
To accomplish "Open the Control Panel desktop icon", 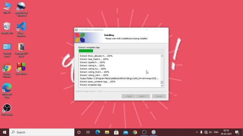I will click(x=7, y=50).
